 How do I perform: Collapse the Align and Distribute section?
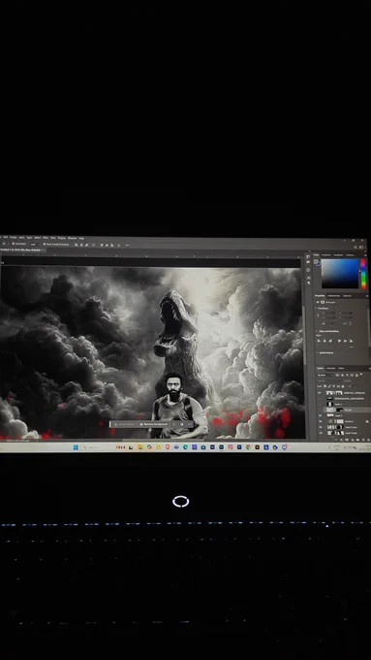pos(317,331)
